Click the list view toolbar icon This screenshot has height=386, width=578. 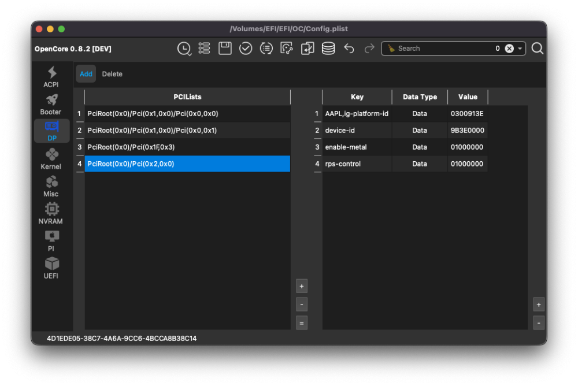[x=204, y=49]
